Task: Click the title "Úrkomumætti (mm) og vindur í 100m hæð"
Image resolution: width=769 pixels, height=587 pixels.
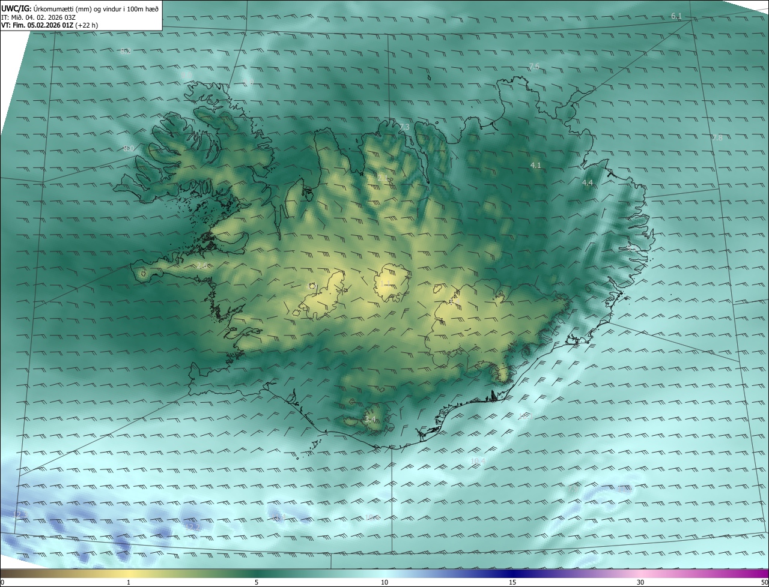Action: [x=96, y=8]
